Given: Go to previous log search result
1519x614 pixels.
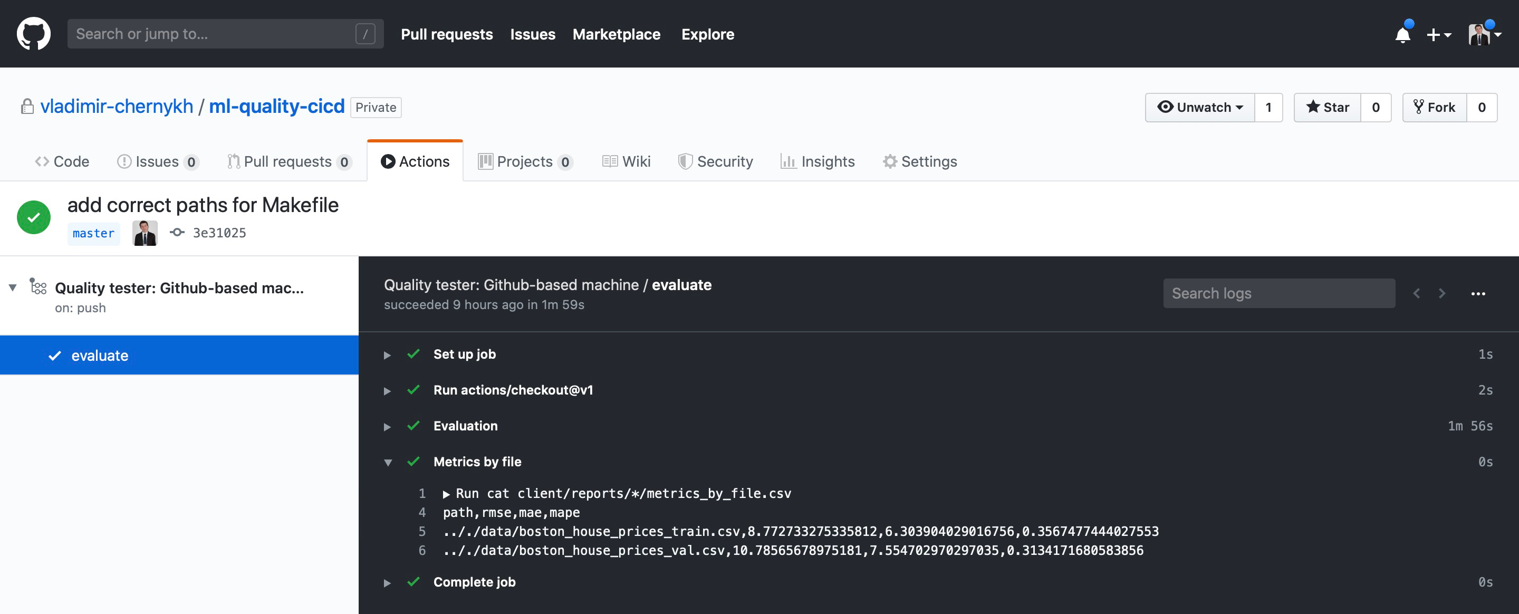Looking at the screenshot, I should pyautogui.click(x=1416, y=293).
